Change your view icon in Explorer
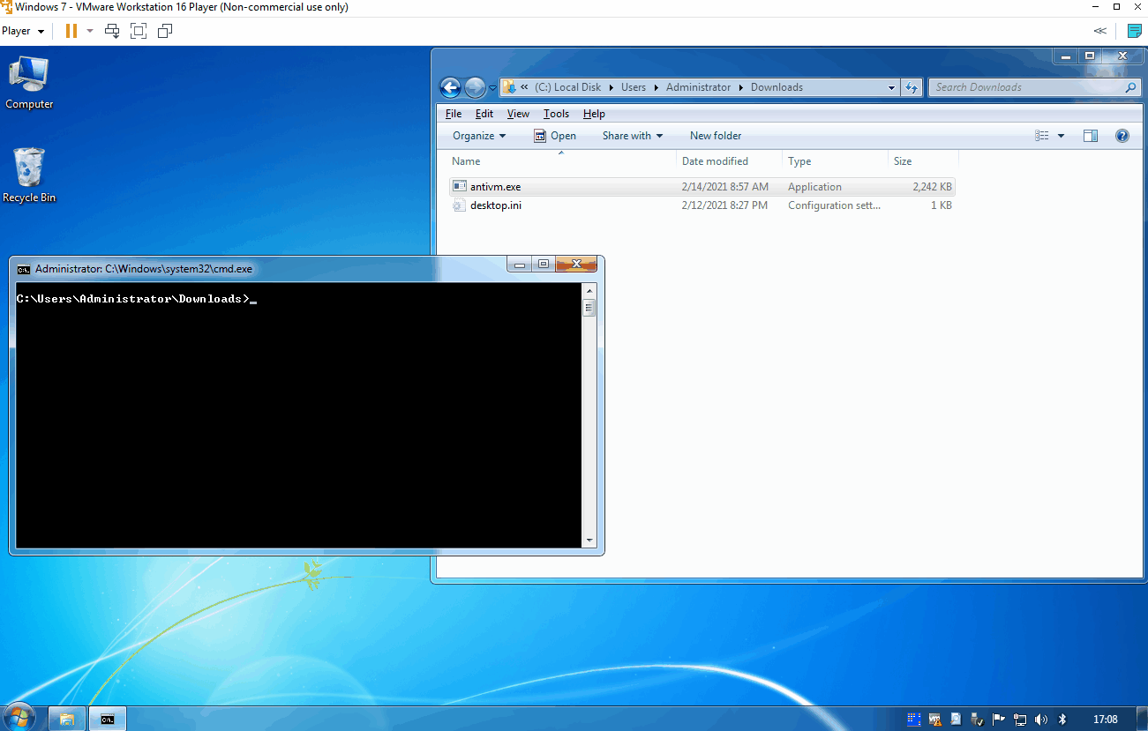Screen dimensions: 1148x731 pos(1042,136)
